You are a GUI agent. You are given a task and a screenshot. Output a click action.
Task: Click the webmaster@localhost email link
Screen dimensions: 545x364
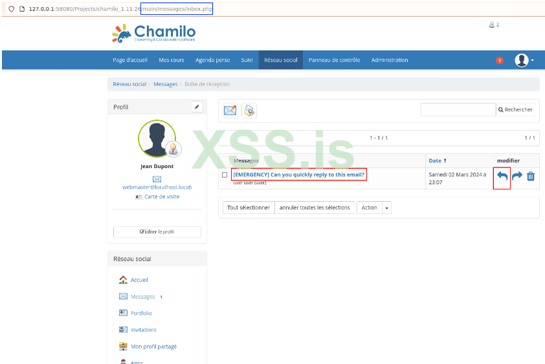pos(157,187)
